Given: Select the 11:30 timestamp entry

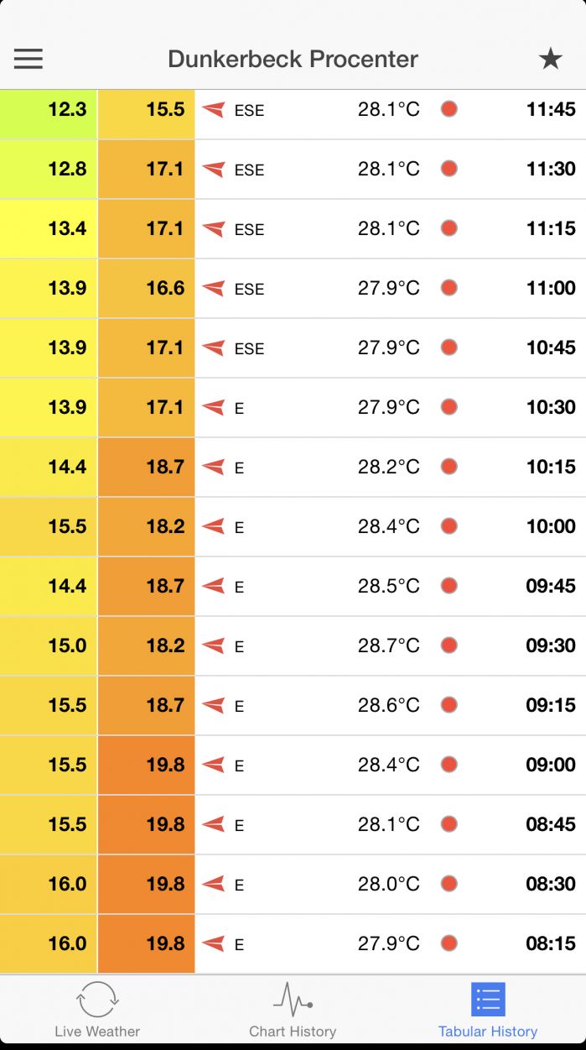Looking at the screenshot, I should click(x=551, y=169).
